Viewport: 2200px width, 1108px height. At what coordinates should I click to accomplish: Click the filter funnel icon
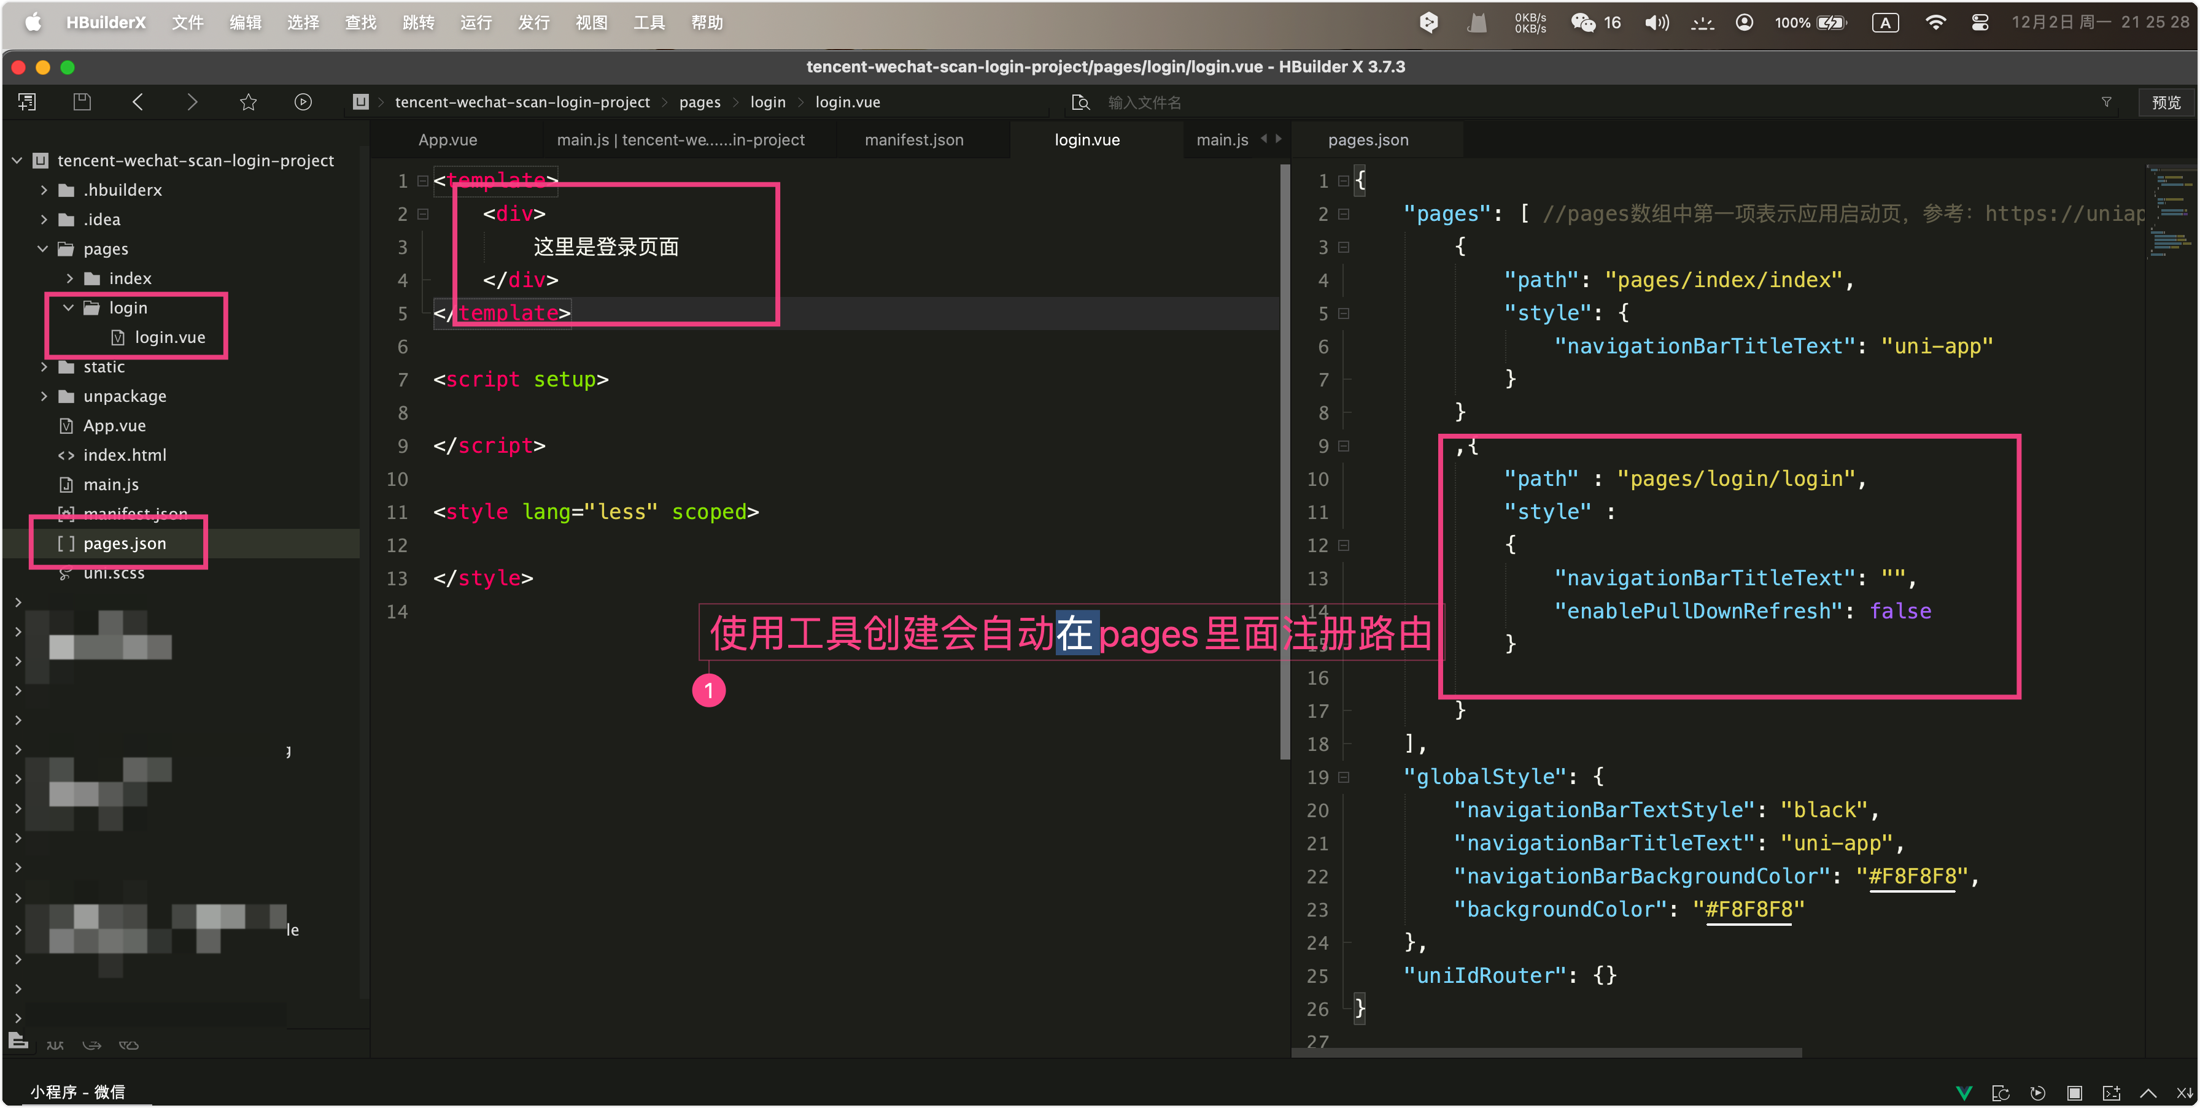tap(2106, 102)
